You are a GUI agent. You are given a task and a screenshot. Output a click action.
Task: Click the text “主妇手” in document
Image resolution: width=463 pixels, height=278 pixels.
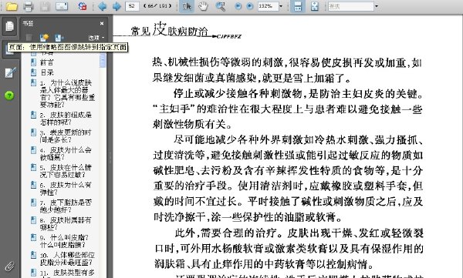click(174, 109)
